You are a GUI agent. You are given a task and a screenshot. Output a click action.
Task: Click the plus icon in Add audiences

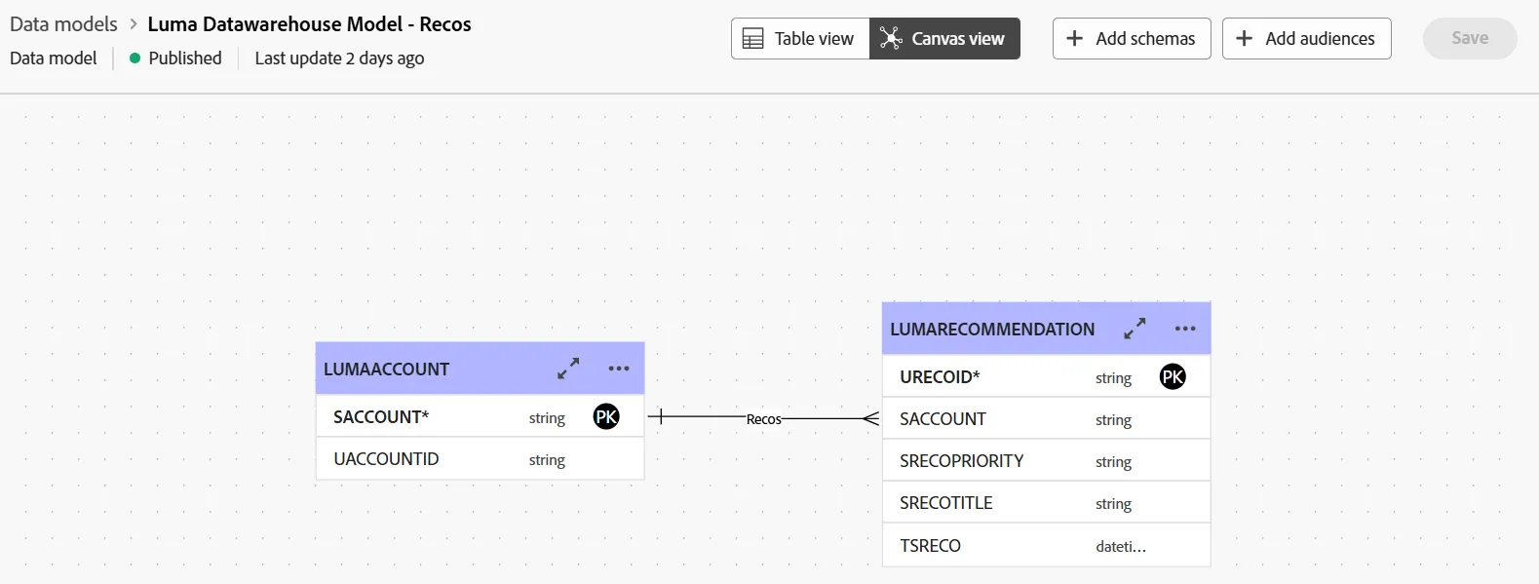click(1245, 38)
